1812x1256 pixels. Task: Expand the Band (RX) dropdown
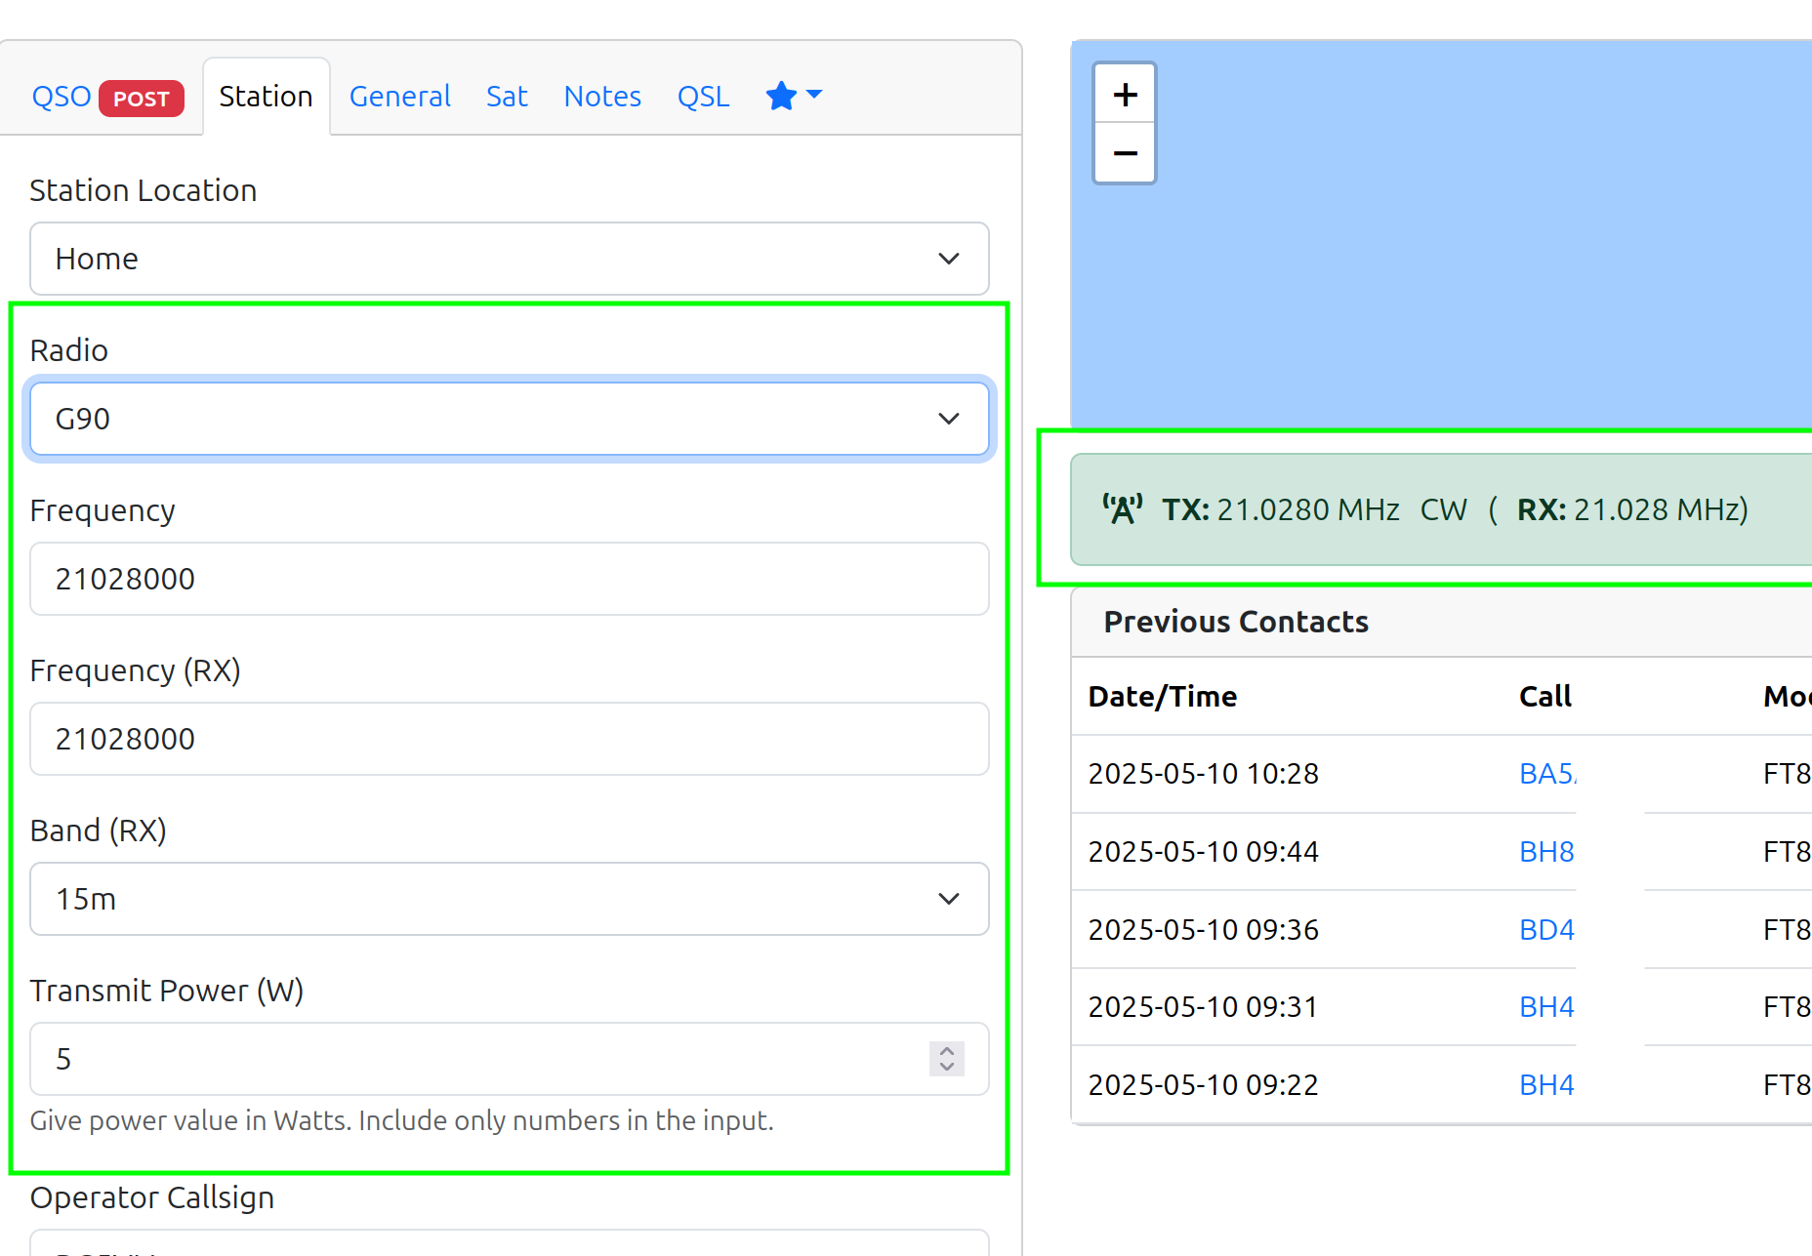tap(509, 899)
